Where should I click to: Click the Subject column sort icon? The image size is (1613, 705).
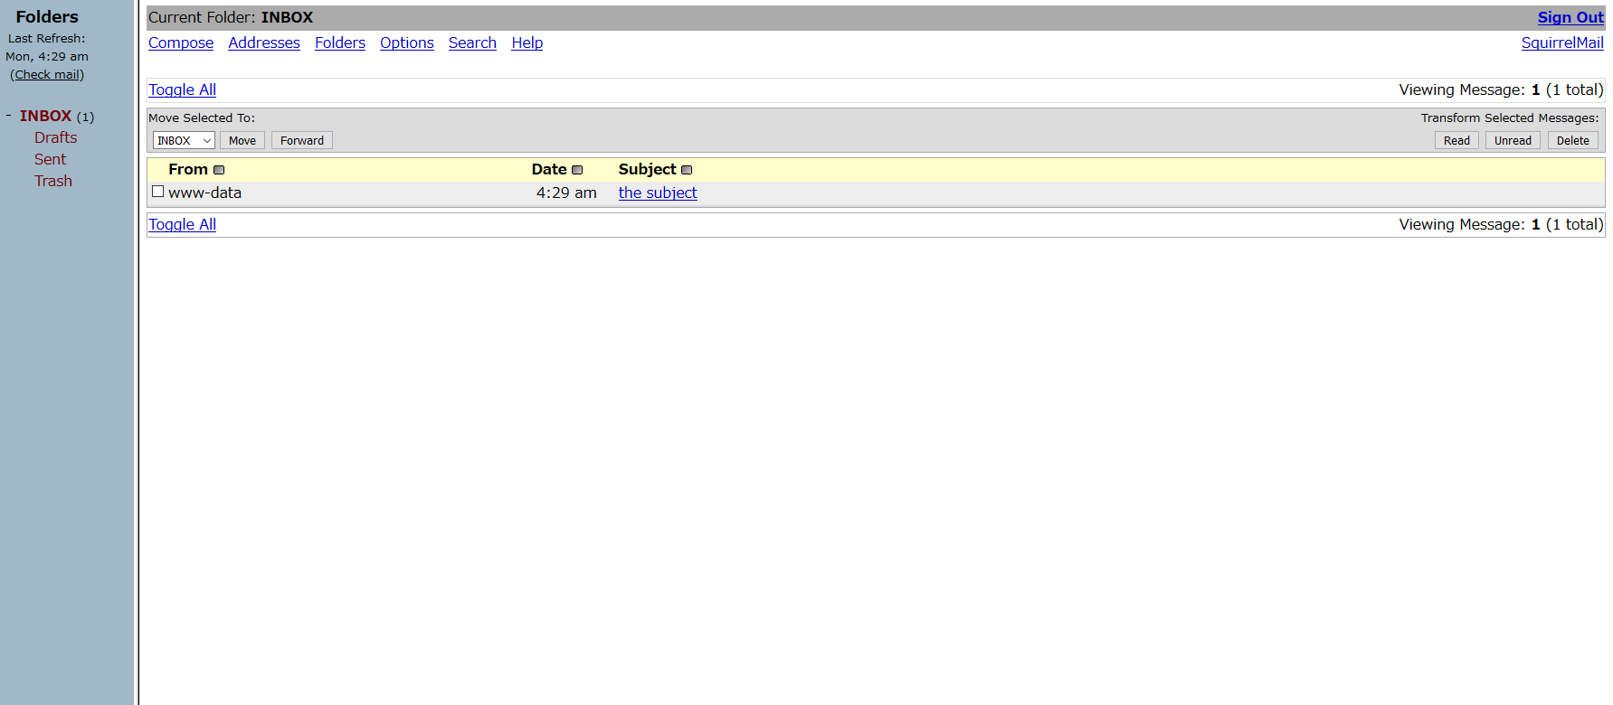tap(687, 170)
